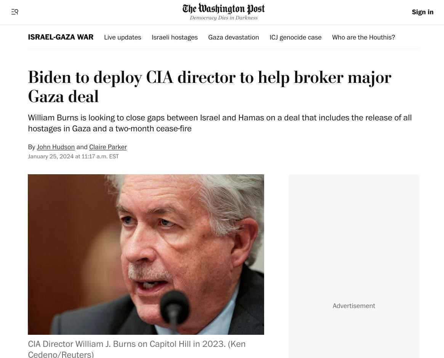Click the William Burns subheadline summary

point(220,123)
